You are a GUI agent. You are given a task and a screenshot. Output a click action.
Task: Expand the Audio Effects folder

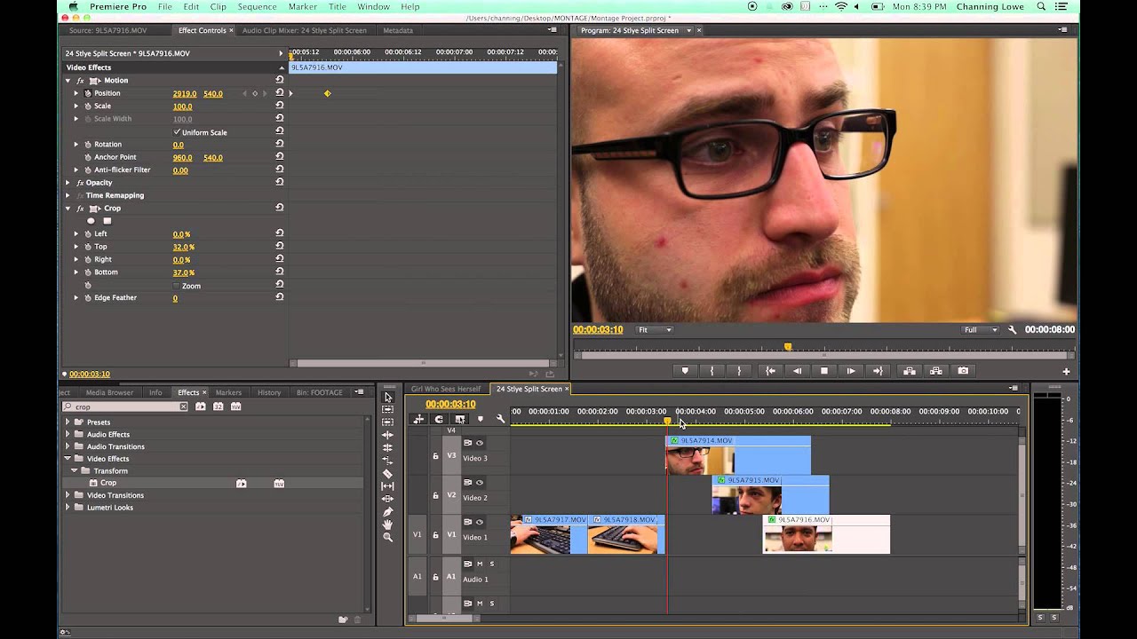[x=68, y=435]
